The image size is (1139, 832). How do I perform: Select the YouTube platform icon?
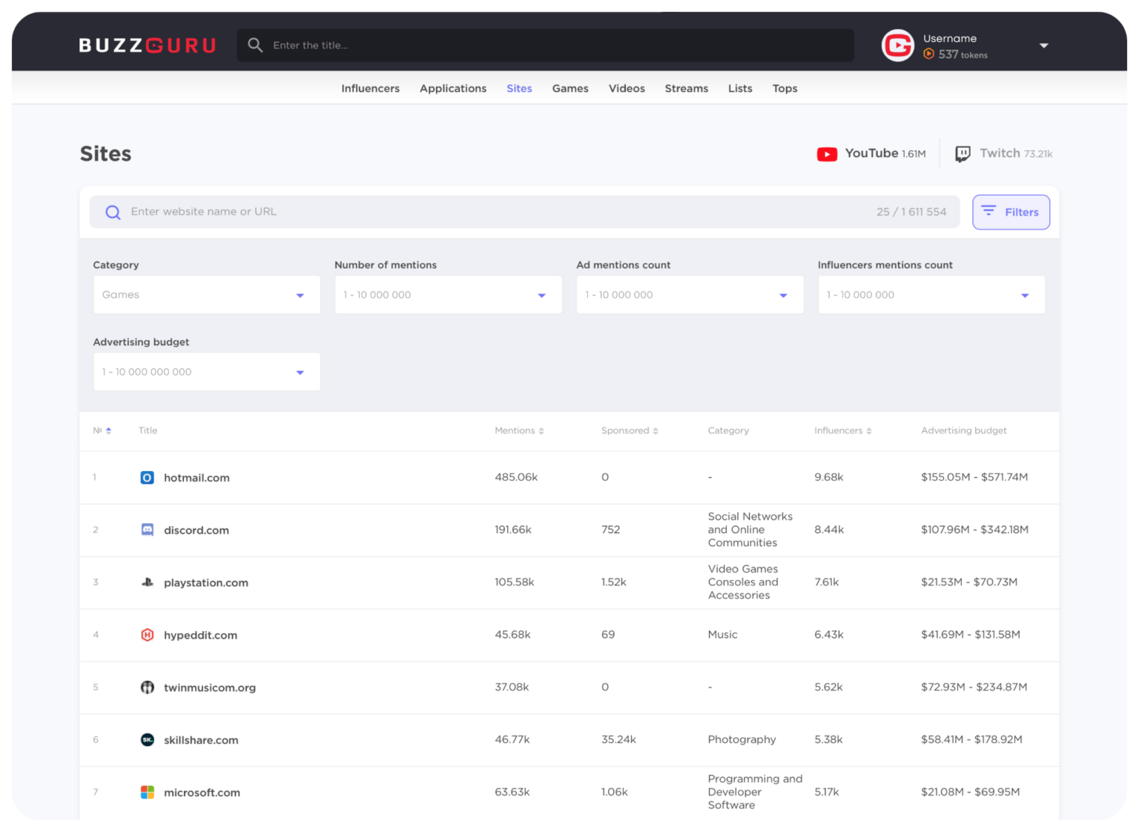(x=828, y=153)
